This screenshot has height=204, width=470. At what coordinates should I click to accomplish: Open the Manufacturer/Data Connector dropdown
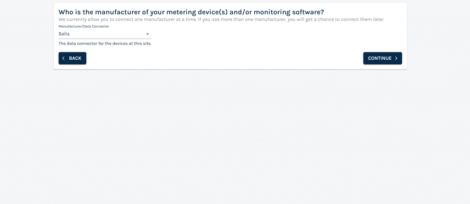click(x=105, y=34)
